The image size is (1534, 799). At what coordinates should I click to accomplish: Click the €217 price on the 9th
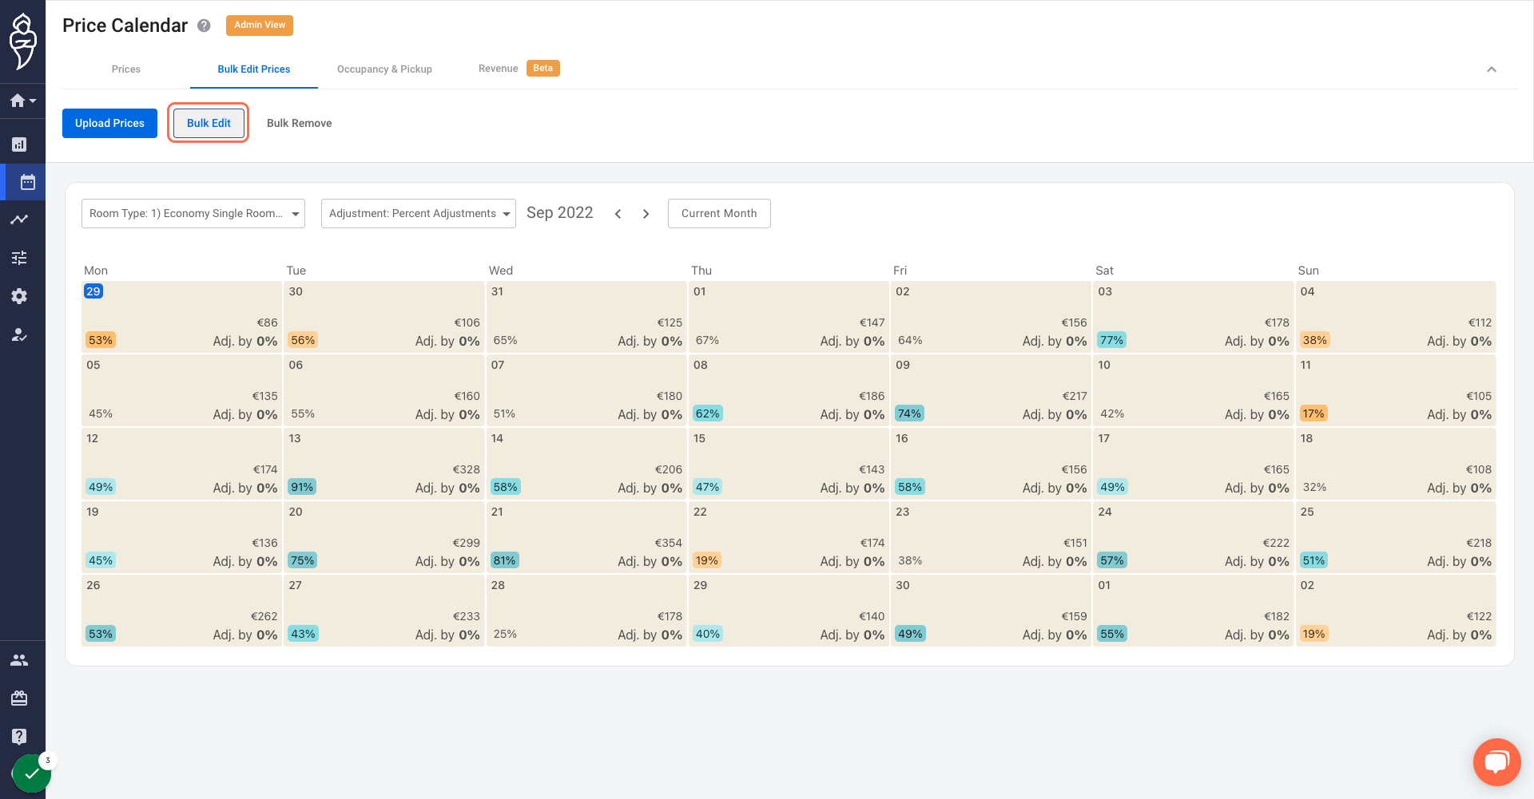[1075, 396]
